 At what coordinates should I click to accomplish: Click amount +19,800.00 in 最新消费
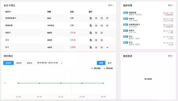click(168, 15)
